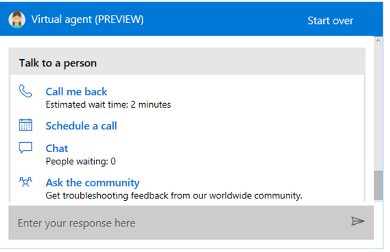Click the scrollbar up arrow

(378, 41)
